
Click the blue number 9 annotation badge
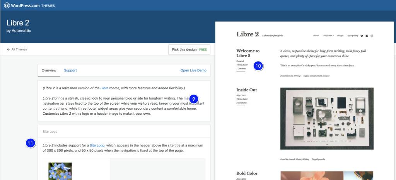194,98
